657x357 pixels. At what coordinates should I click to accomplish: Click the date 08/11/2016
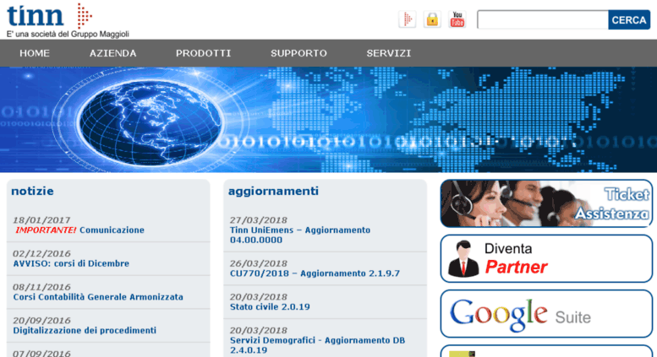pos(41,287)
